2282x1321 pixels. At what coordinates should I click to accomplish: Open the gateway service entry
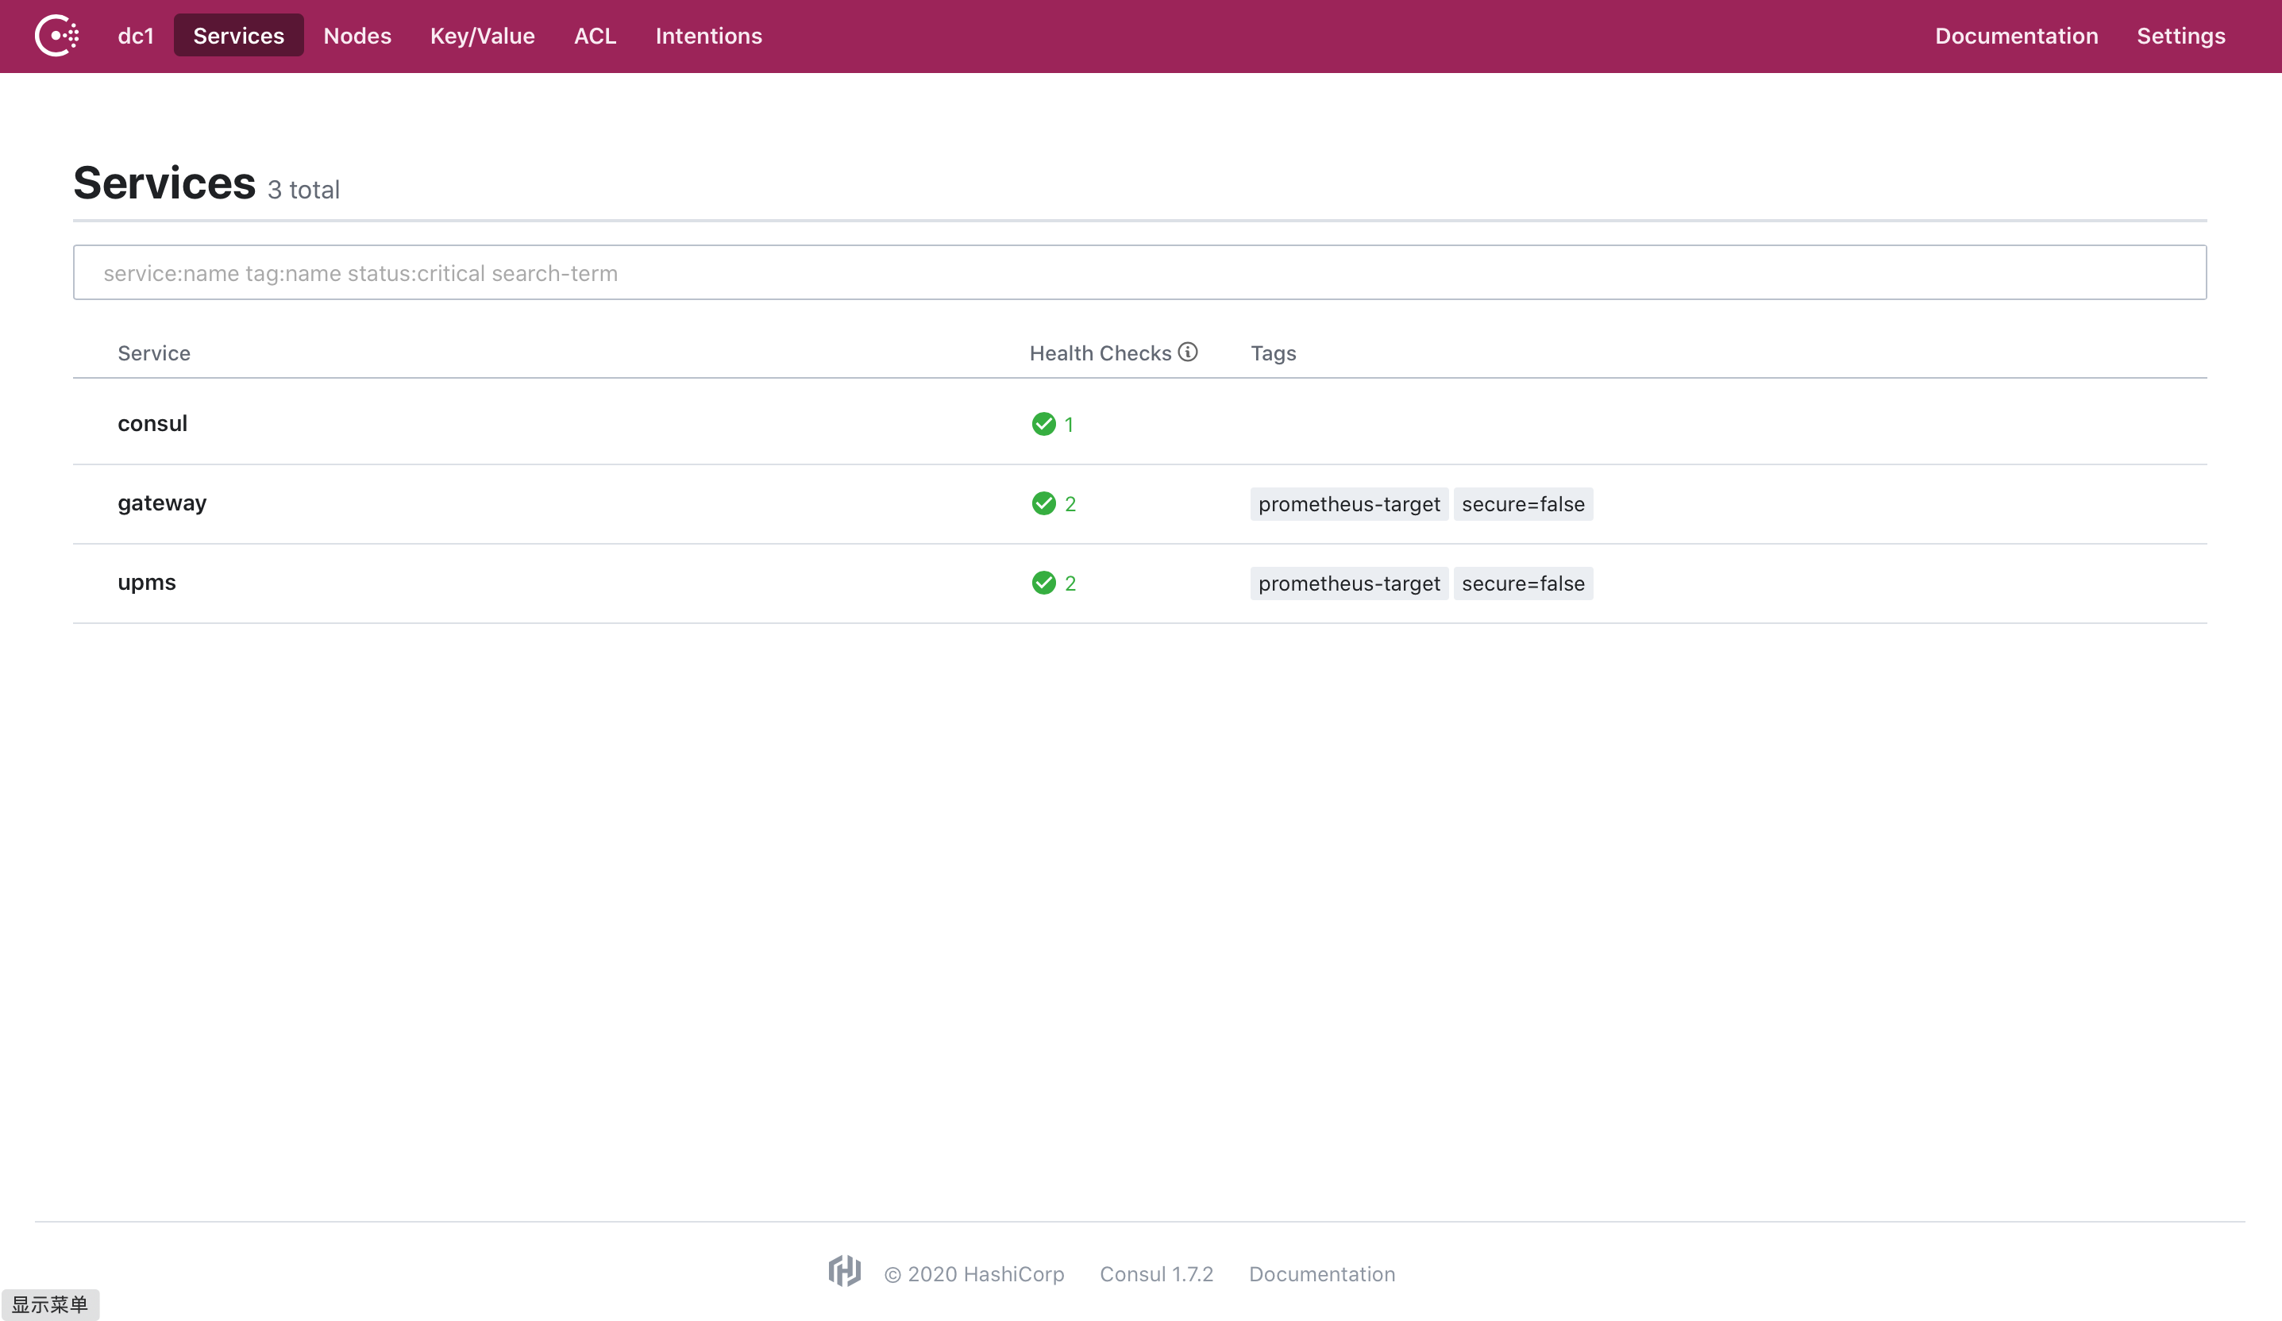[162, 503]
